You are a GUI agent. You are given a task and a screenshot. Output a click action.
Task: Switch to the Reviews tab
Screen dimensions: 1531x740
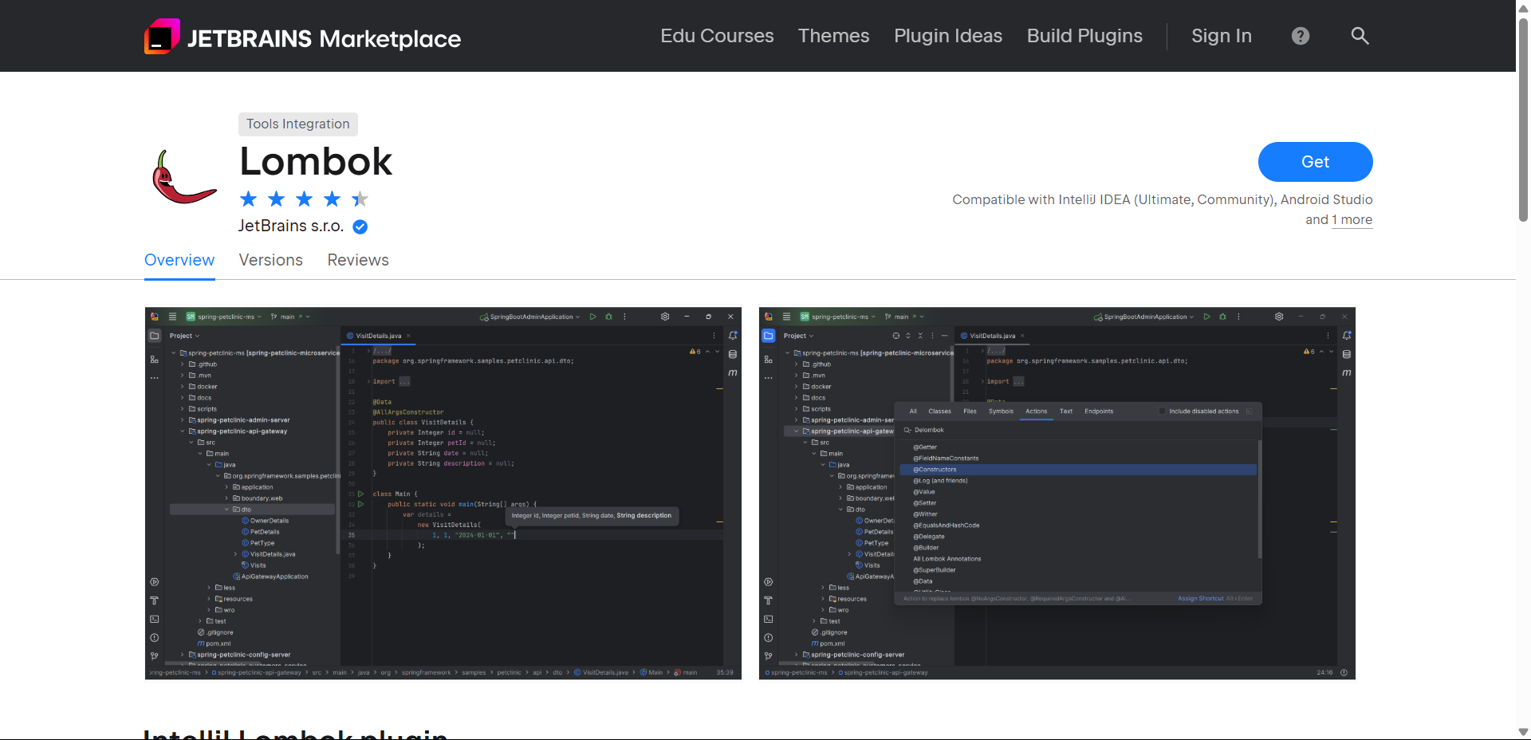click(x=358, y=260)
